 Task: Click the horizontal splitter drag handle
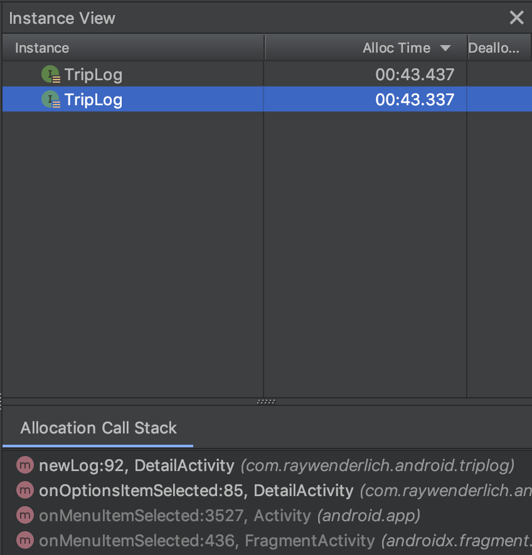pos(266,402)
